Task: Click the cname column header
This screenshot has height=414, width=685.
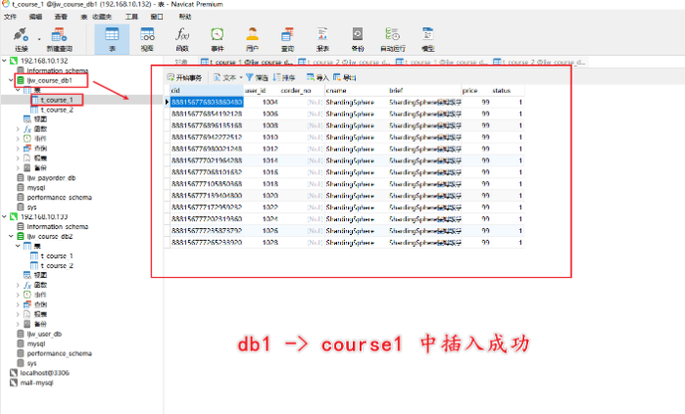Action: (x=357, y=90)
